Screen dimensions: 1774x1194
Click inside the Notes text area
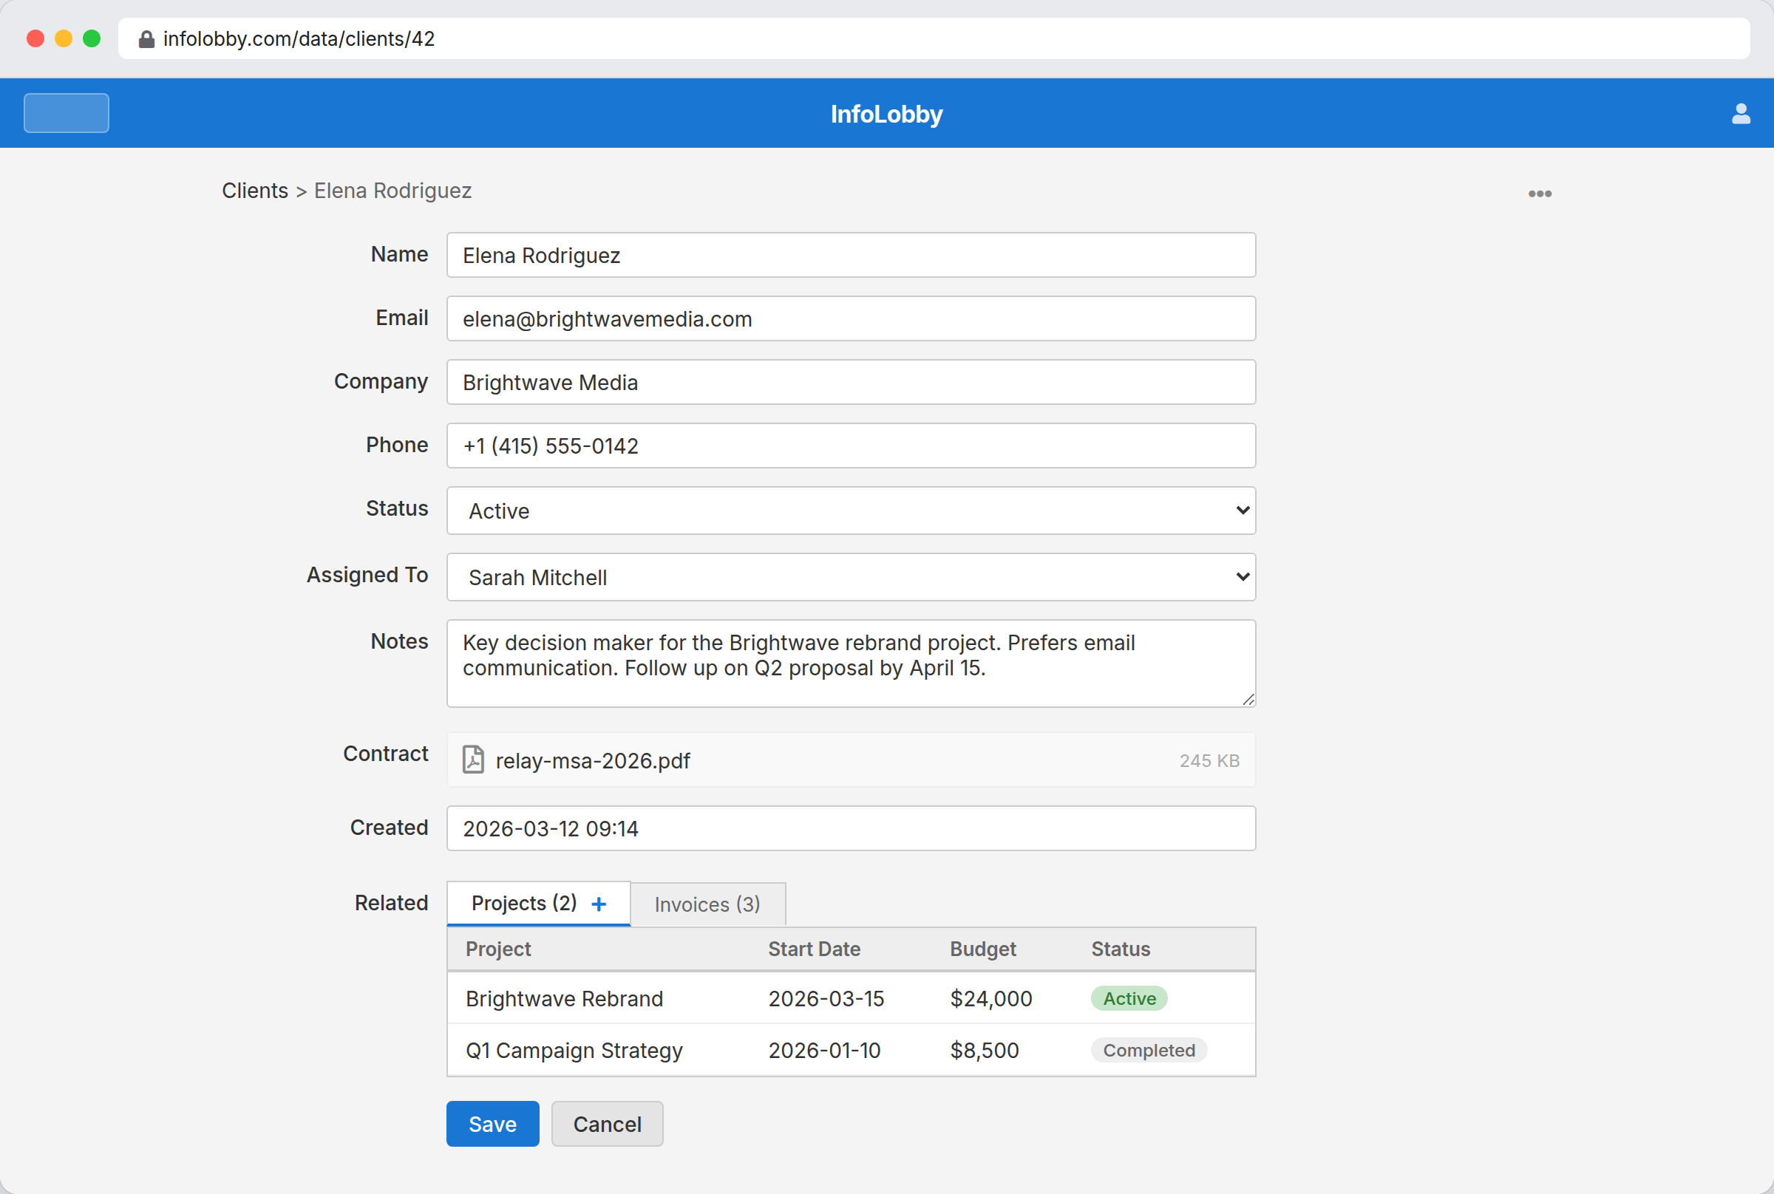coord(849,663)
